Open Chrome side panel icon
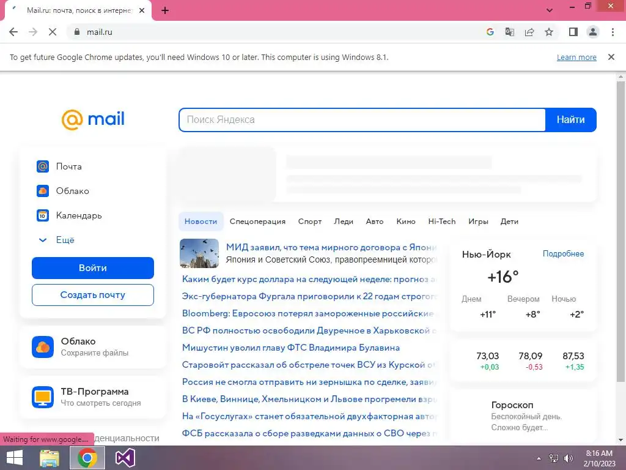Screen dimensions: 626x470 [x=573, y=32]
